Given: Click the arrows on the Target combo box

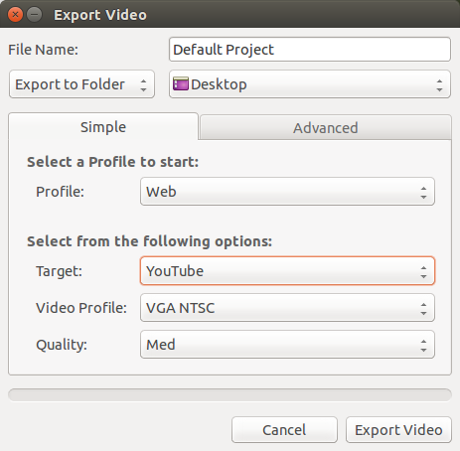Looking at the screenshot, I should click(x=423, y=271).
